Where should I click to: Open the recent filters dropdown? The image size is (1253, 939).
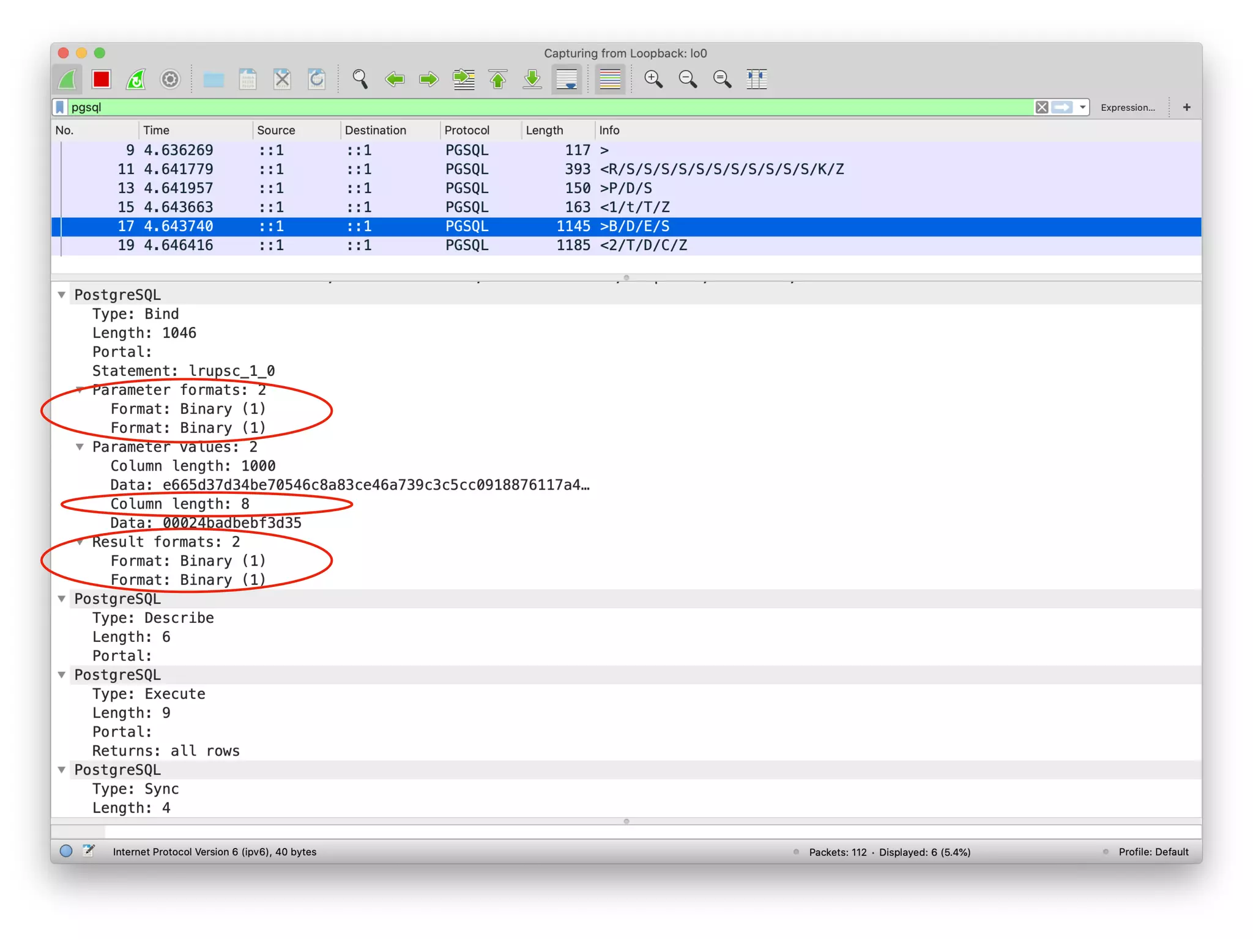point(1082,107)
